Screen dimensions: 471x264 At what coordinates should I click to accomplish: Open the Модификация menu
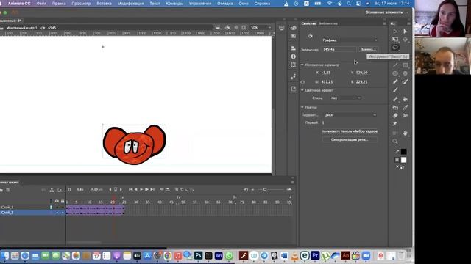coord(130,4)
